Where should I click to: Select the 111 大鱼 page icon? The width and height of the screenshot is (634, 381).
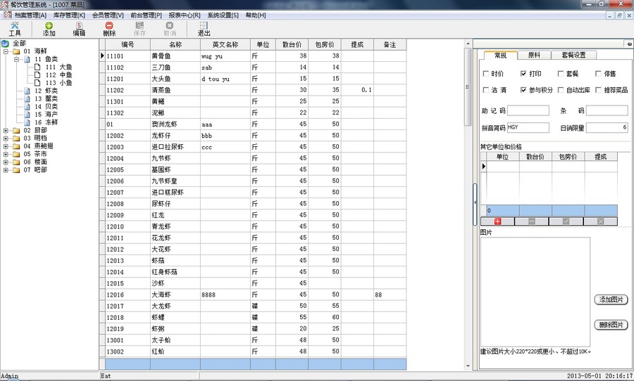(37, 67)
